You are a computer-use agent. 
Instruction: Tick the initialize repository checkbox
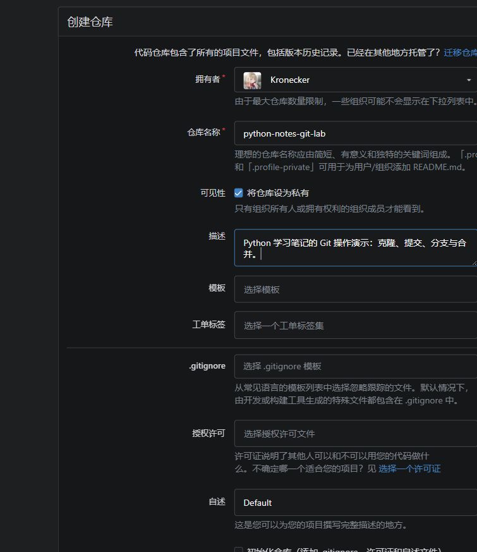(x=239, y=550)
